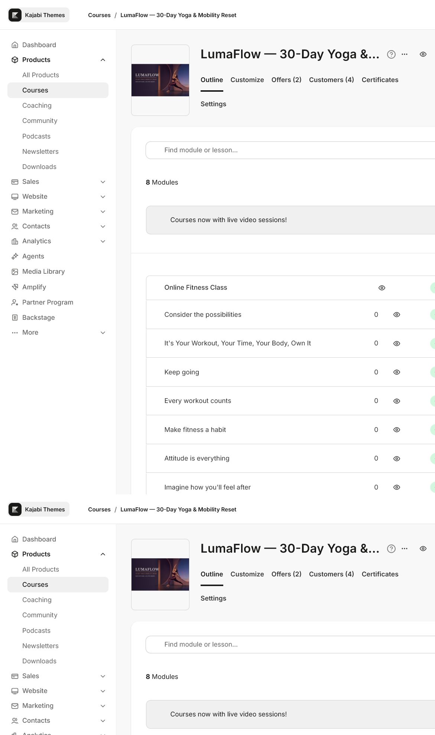Image resolution: width=435 pixels, height=735 pixels.
Task: Hide the Make fitness a habit lesson
Action: [x=397, y=430]
